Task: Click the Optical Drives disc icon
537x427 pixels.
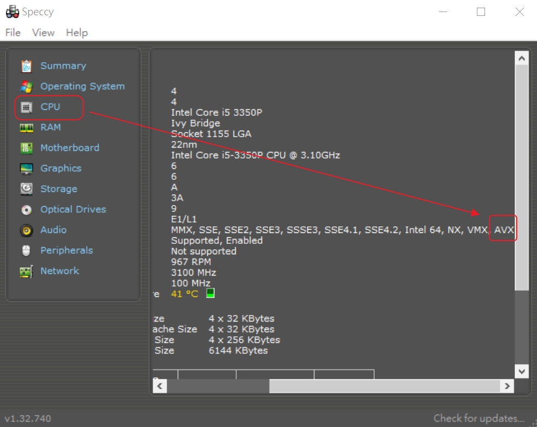Action: point(26,209)
